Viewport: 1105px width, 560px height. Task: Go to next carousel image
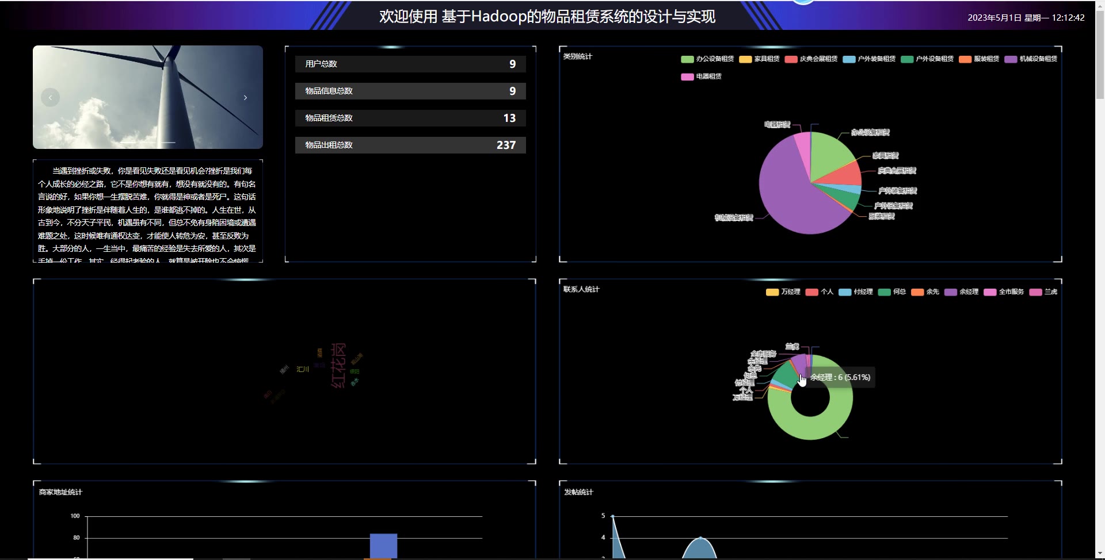pos(245,98)
